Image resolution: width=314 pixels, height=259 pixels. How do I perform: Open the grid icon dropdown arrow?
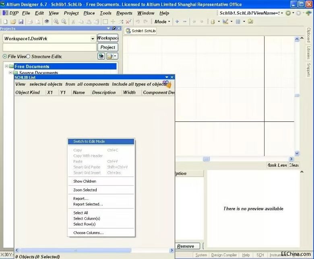(x=244, y=21)
